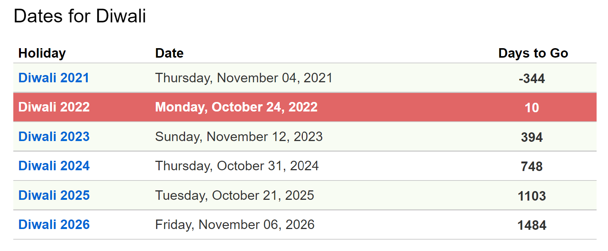Open the Diwali 2021 link
The image size is (608, 251).
pyautogui.click(x=54, y=78)
